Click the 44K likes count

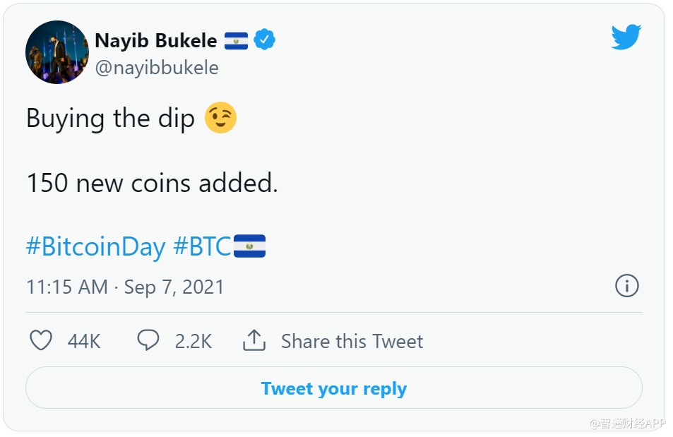pyautogui.click(x=84, y=342)
